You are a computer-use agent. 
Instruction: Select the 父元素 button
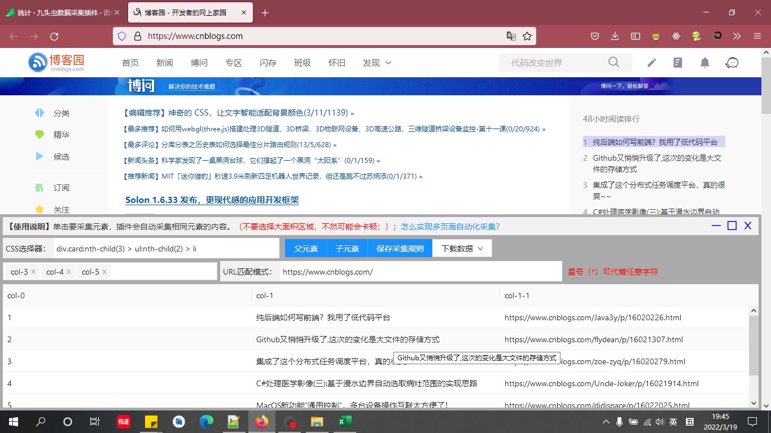click(x=306, y=248)
